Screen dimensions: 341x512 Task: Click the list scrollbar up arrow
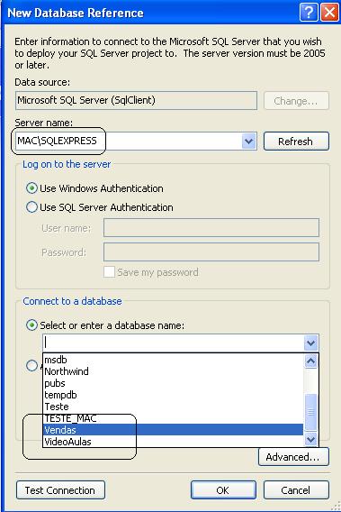pyautogui.click(x=310, y=361)
